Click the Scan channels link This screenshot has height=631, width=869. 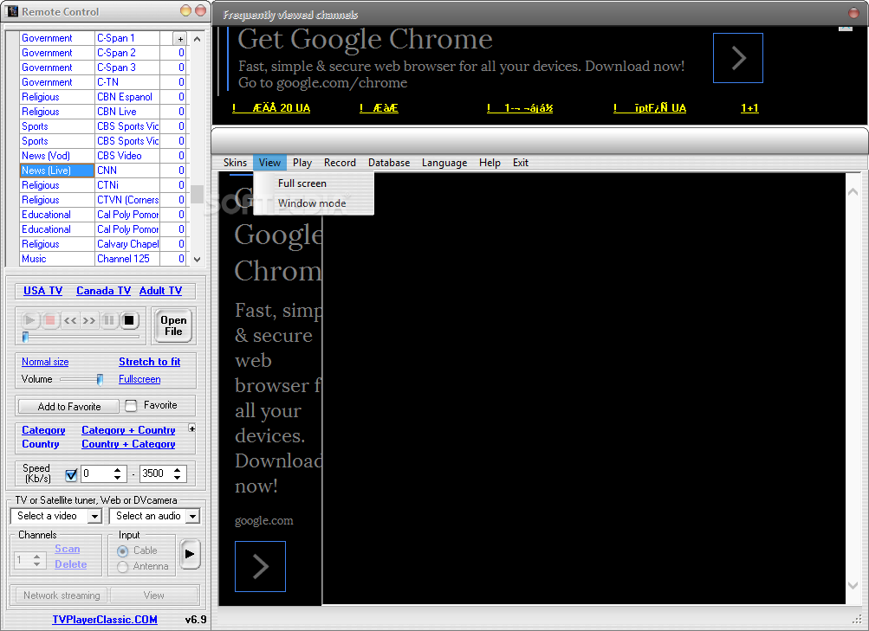pyautogui.click(x=67, y=549)
